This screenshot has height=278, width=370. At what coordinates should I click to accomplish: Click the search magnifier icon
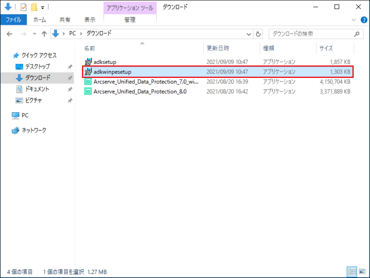pos(357,34)
